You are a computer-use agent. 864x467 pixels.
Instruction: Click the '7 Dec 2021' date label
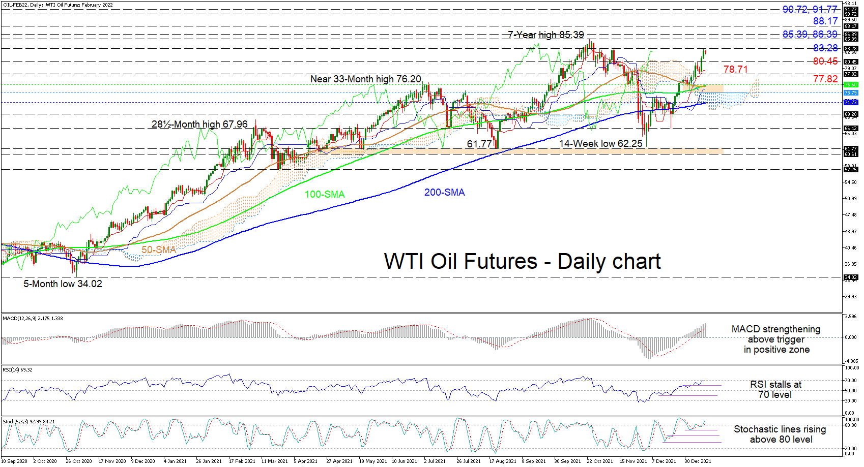coord(664,461)
